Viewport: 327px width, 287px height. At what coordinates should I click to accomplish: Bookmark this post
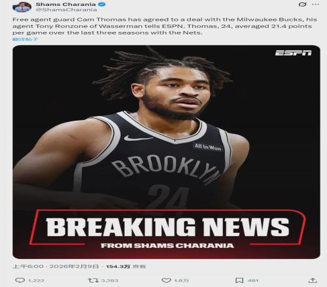coord(239,280)
